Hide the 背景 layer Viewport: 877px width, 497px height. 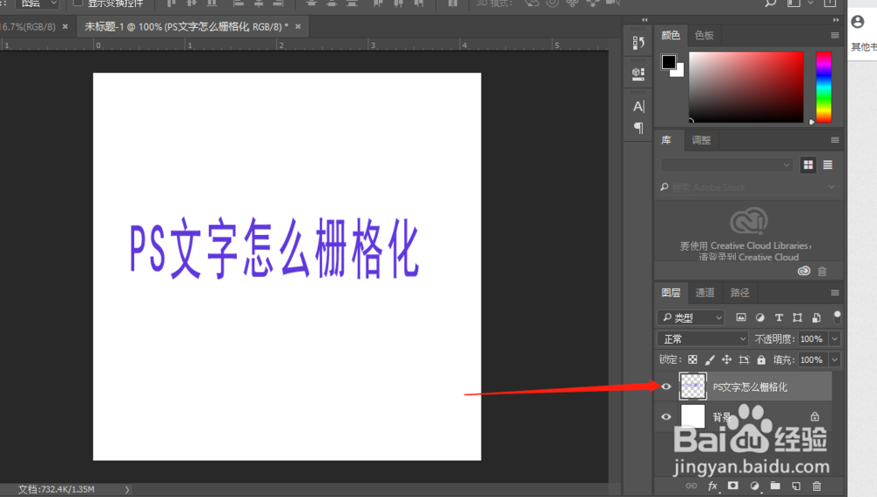point(667,416)
